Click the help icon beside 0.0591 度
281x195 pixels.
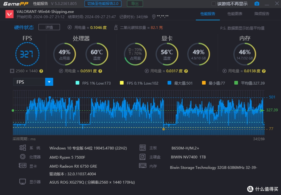(100, 71)
